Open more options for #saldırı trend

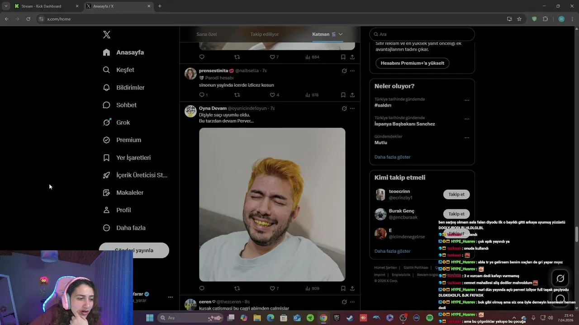point(467,100)
